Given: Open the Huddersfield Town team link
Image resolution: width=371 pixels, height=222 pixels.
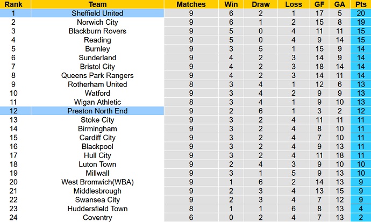Looking at the screenshot, I should point(97,209).
